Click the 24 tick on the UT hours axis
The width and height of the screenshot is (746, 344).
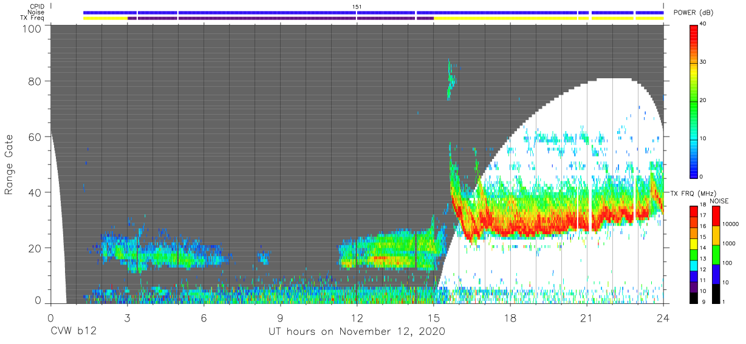pos(663,317)
